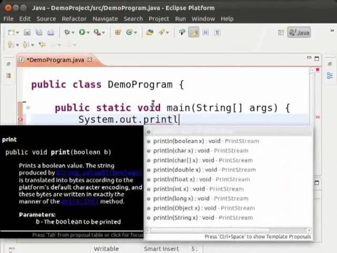Switch to the Java perspective button

(x=299, y=33)
